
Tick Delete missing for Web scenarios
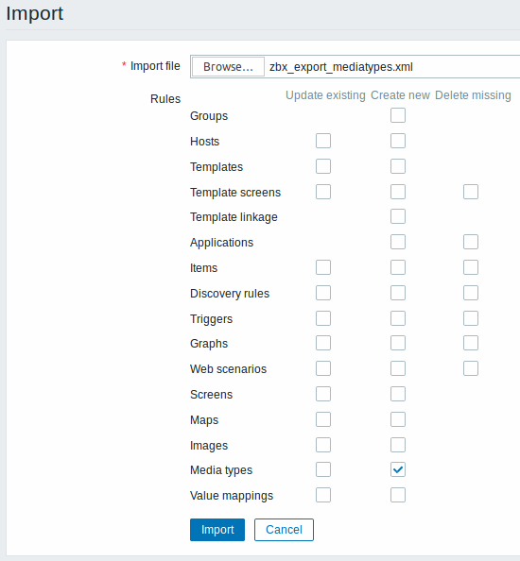click(x=471, y=368)
